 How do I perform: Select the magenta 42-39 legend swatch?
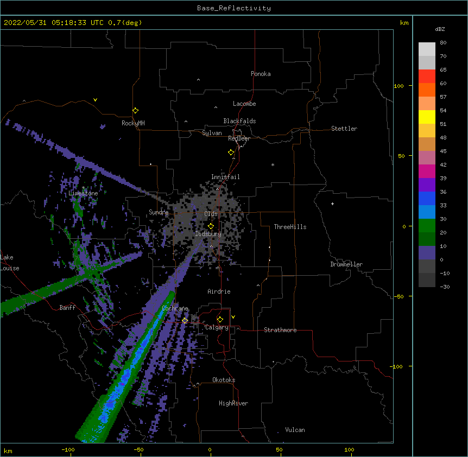[x=427, y=171]
